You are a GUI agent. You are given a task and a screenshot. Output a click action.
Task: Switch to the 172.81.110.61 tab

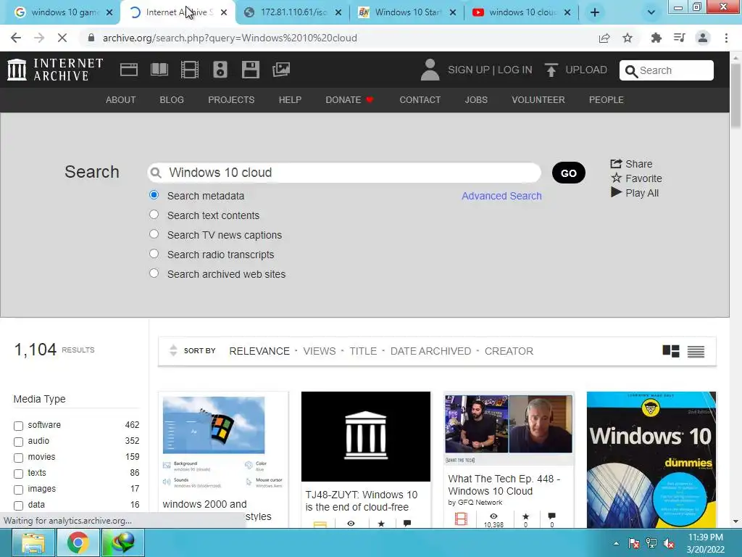click(293, 12)
